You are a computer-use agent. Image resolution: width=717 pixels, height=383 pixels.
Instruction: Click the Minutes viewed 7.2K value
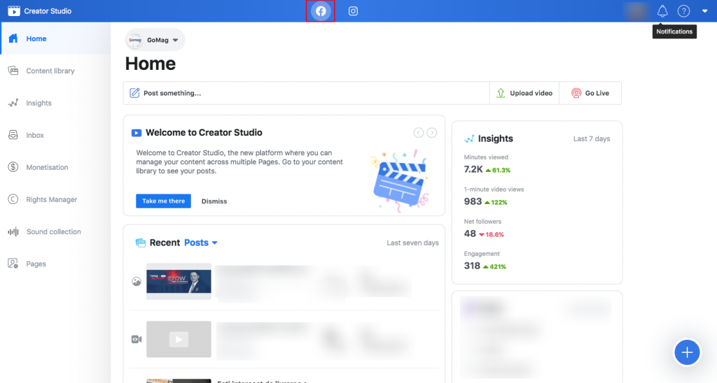click(x=473, y=169)
